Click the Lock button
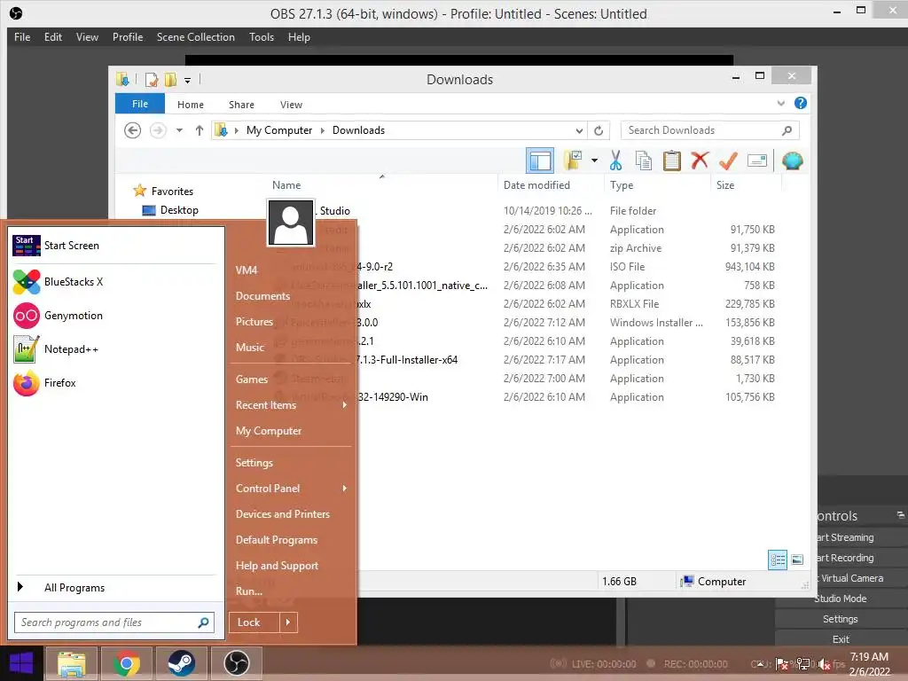Image resolution: width=908 pixels, height=681 pixels. [x=254, y=622]
